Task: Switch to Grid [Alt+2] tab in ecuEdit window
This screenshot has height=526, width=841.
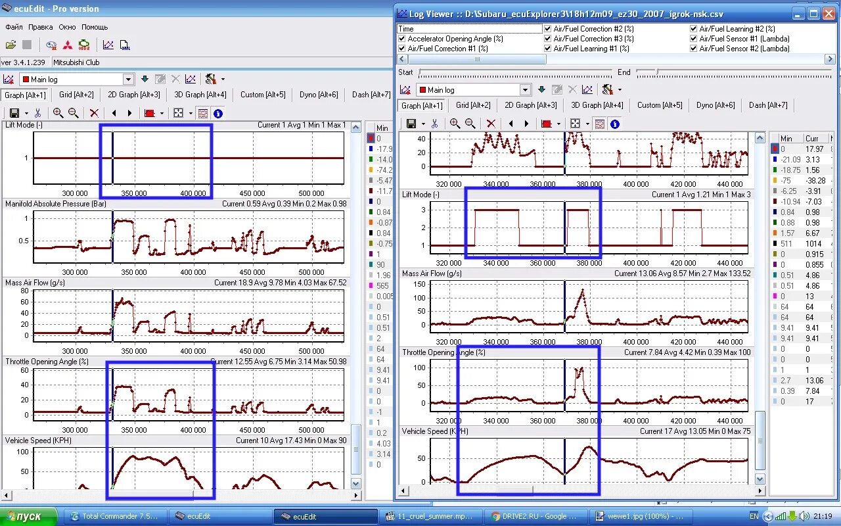Action: (76, 95)
